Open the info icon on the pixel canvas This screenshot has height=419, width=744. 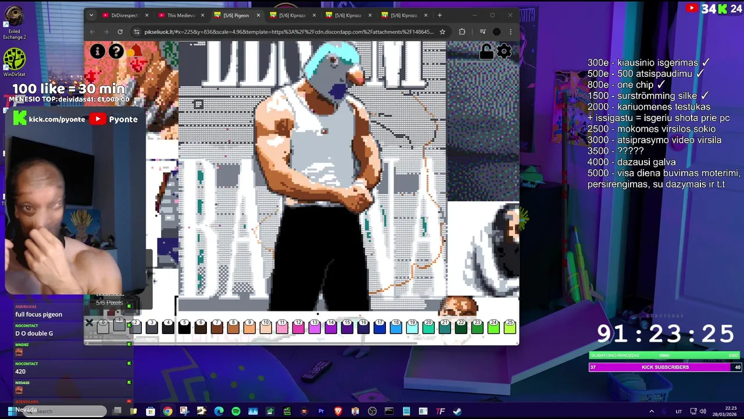(x=98, y=51)
